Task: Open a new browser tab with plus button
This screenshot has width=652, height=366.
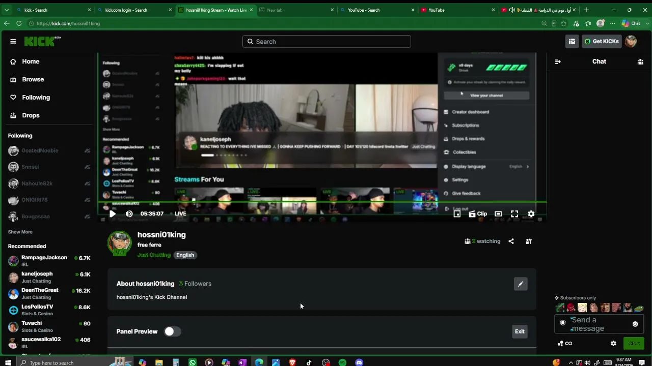Action: click(x=586, y=10)
